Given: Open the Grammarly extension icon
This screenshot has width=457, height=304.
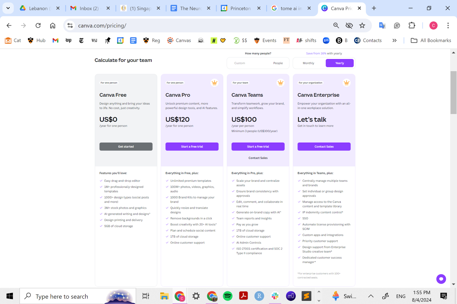Looking at the screenshot, I should [x=397, y=26].
